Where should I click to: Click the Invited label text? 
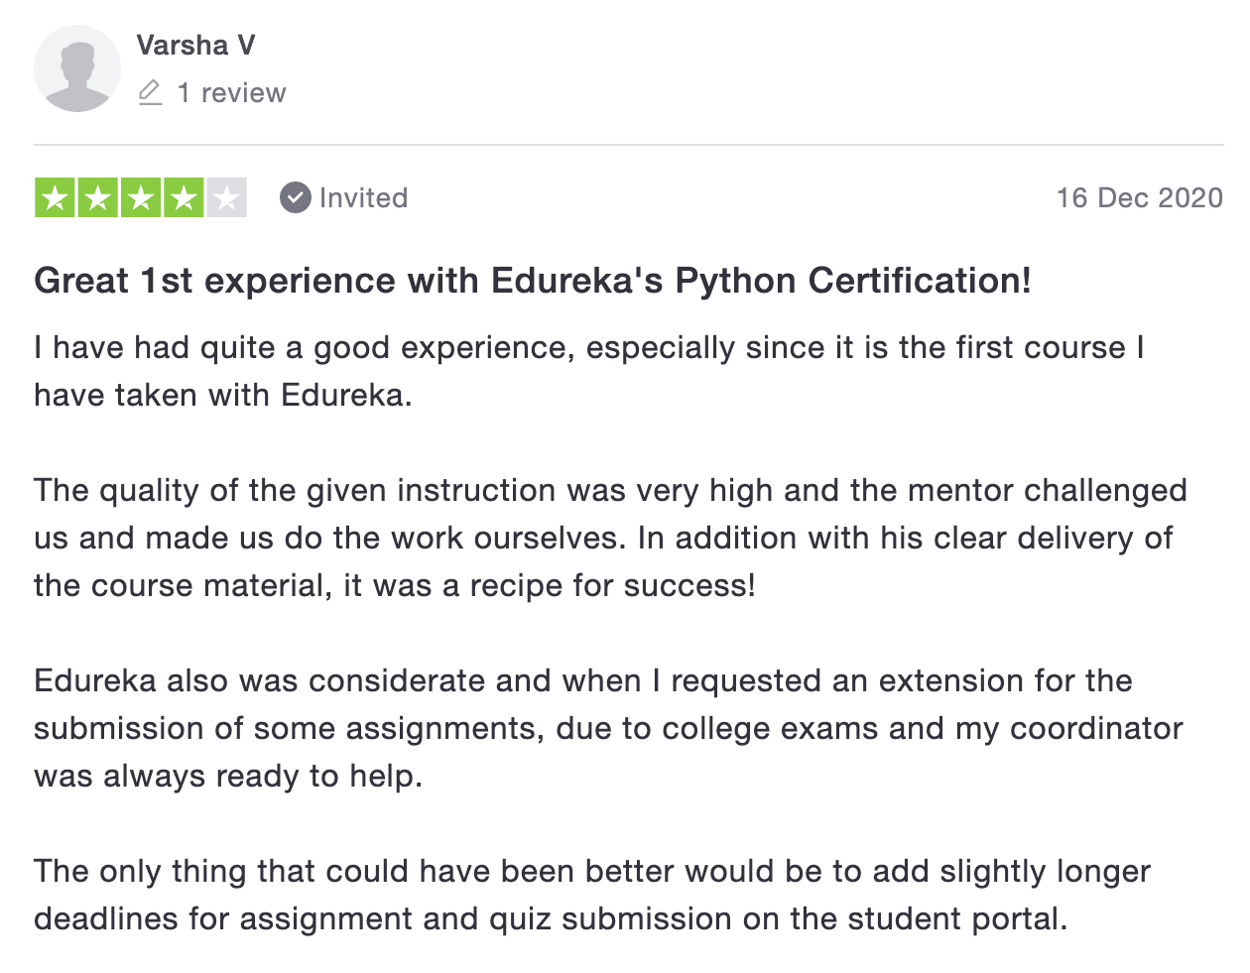pos(363,197)
